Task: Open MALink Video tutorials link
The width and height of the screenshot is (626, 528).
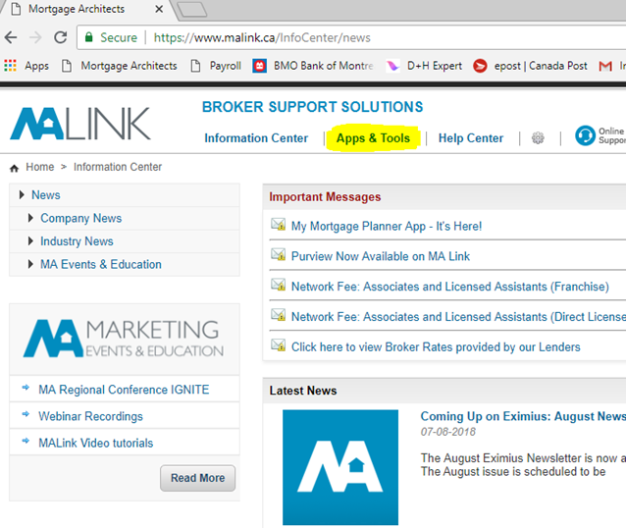Action: [96, 443]
